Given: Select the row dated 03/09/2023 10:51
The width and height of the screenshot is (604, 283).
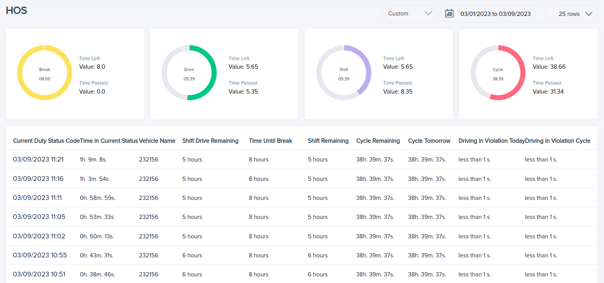Looking at the screenshot, I should point(301,274).
